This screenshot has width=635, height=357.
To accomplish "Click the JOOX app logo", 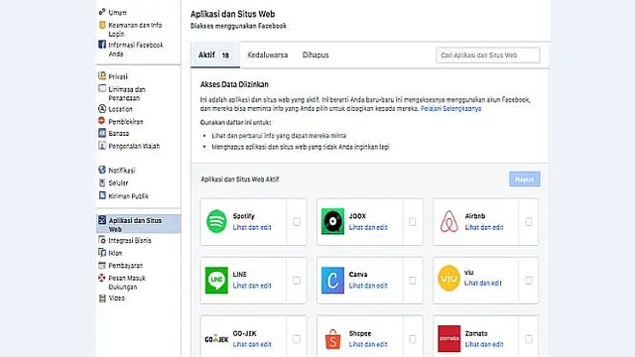I will [332, 221].
